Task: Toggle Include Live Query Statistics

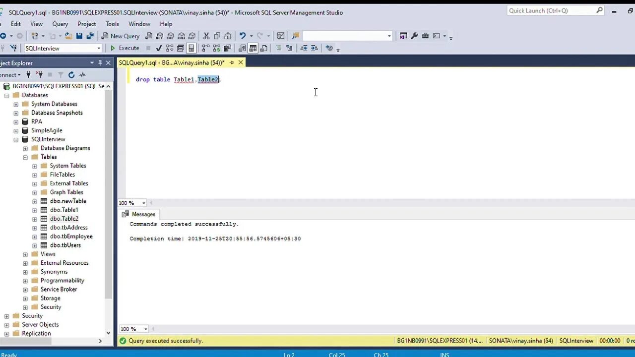Action: click(217, 48)
